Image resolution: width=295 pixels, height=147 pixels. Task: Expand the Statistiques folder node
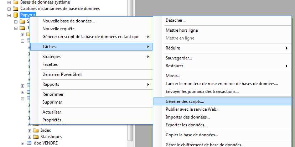29,137
